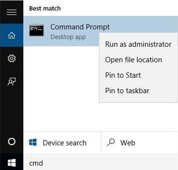Click the Cortana circle icon

pos(12,141)
